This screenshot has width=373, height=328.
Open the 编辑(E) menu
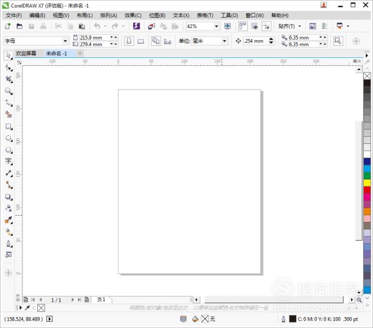(x=37, y=15)
